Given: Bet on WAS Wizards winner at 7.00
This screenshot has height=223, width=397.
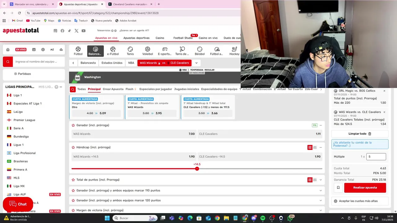Looking at the screenshot, I should tap(134, 134).
